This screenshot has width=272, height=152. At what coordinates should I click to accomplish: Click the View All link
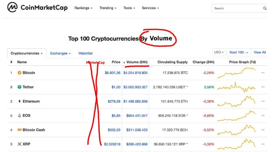click(260, 52)
